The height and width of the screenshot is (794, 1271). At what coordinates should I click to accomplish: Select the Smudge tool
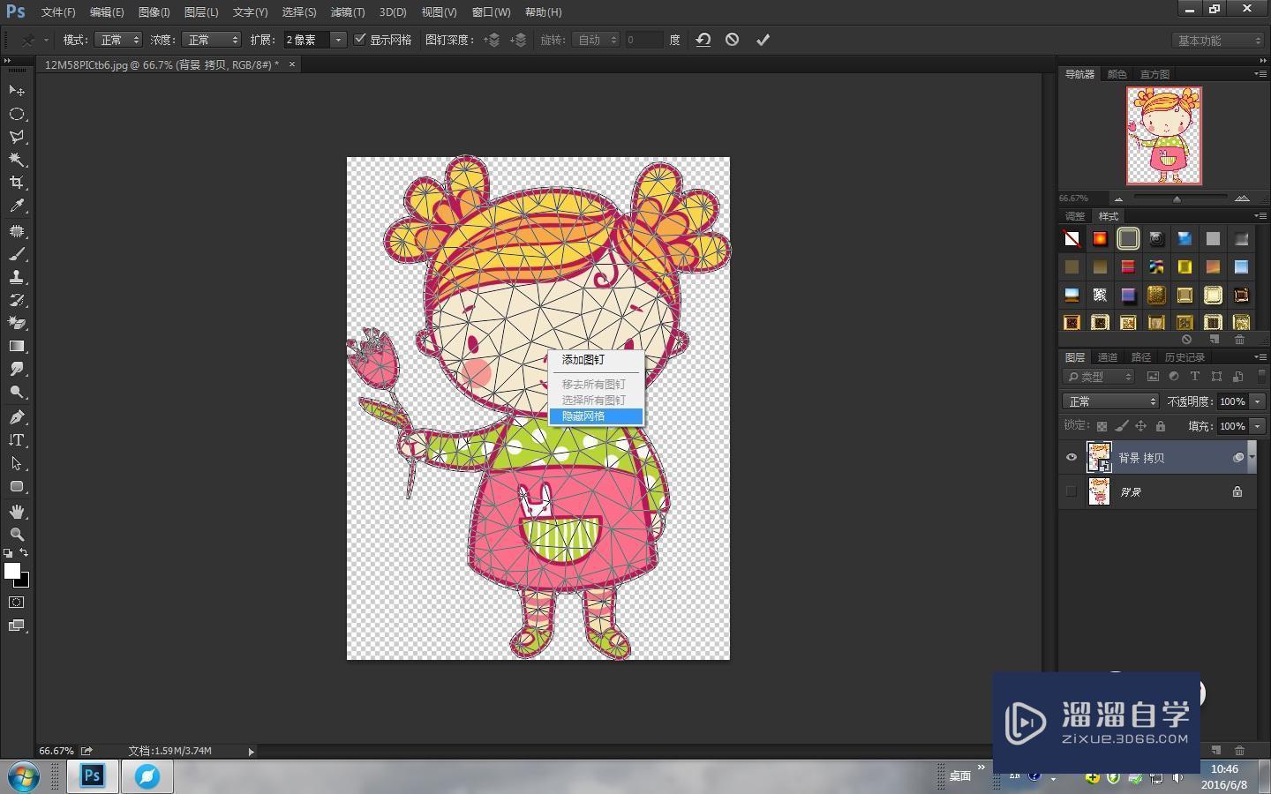pos(16,369)
